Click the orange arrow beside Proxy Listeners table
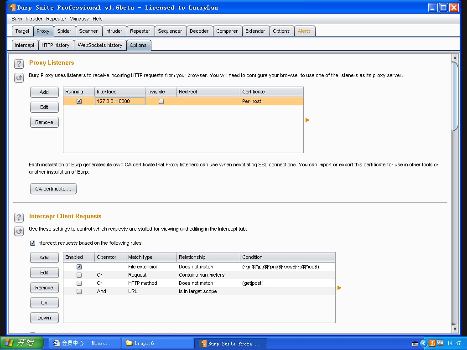This screenshot has width=467, height=350. tap(307, 120)
